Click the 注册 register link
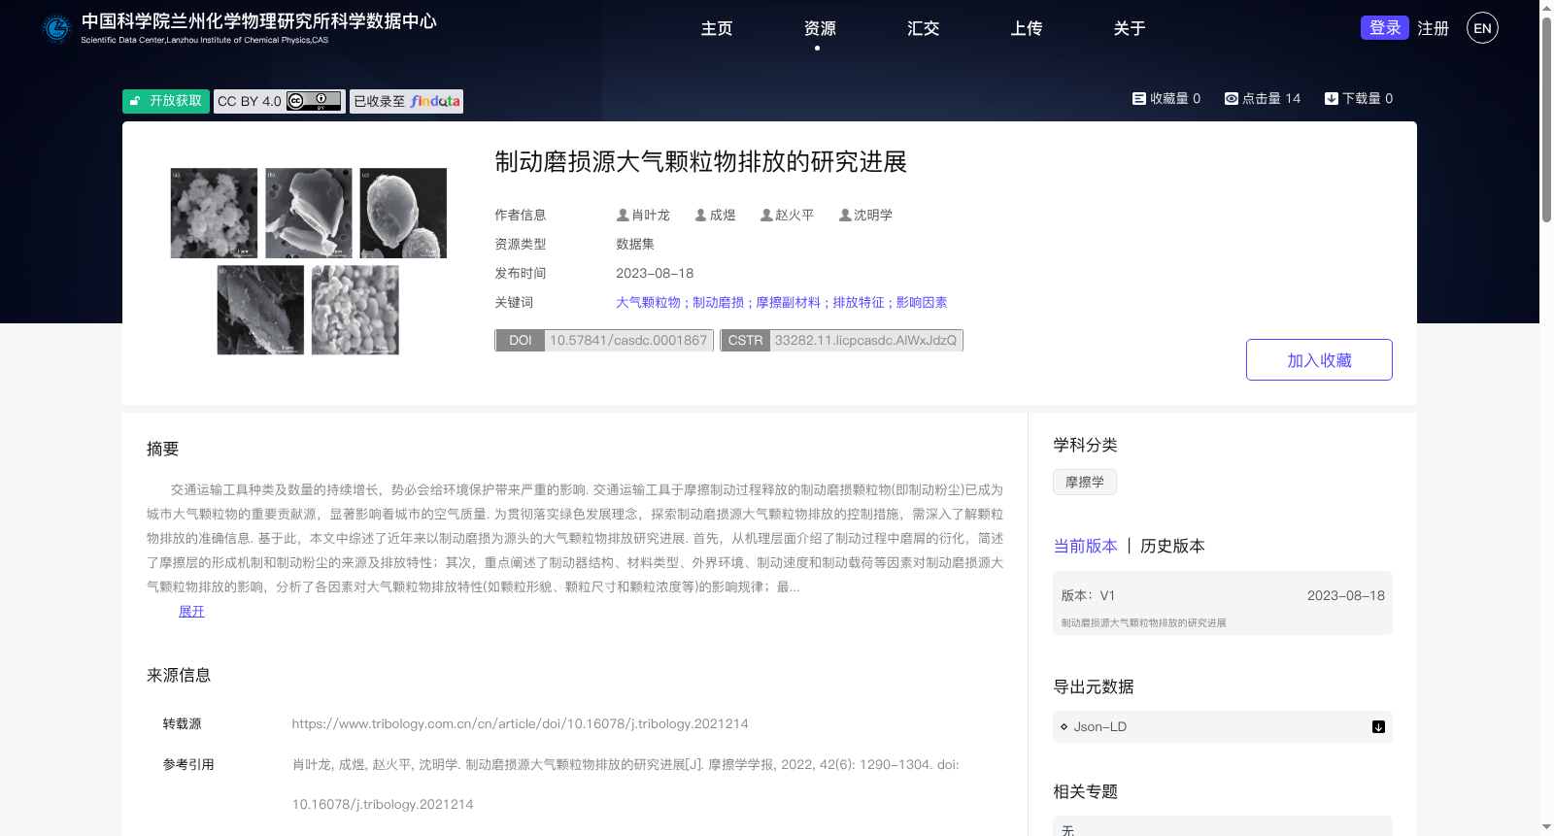 pos(1433,29)
